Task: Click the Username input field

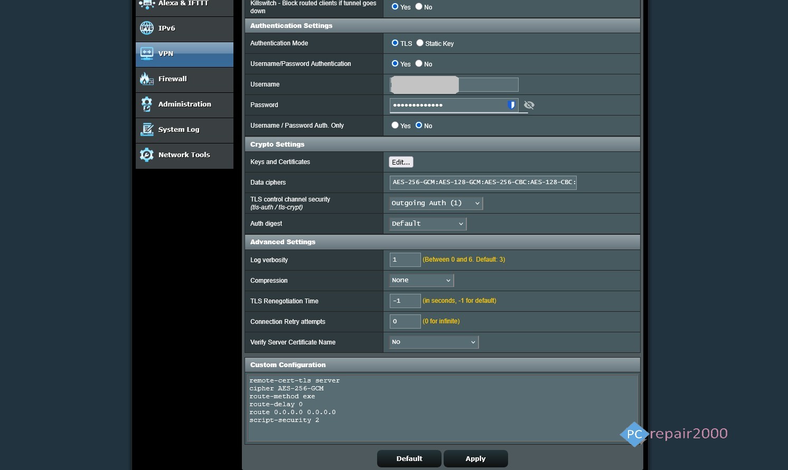Action: pos(454,84)
